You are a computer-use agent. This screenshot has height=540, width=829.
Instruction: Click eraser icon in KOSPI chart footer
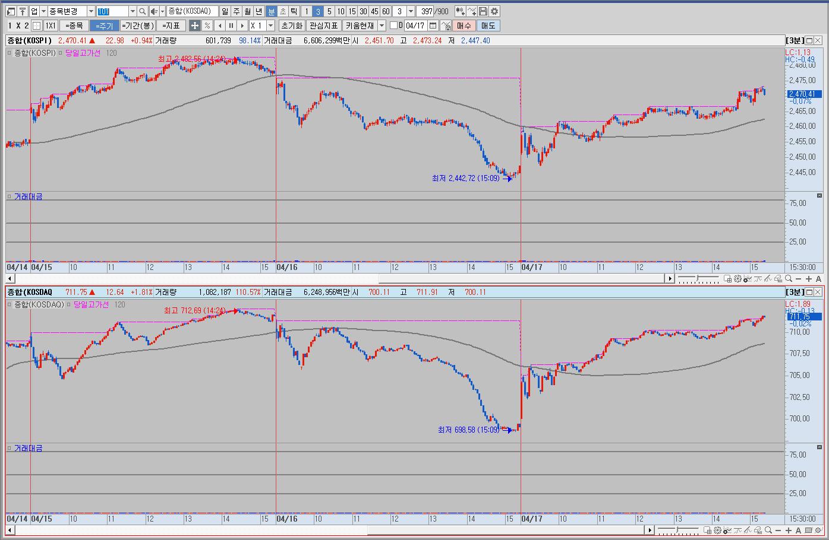click(x=778, y=279)
